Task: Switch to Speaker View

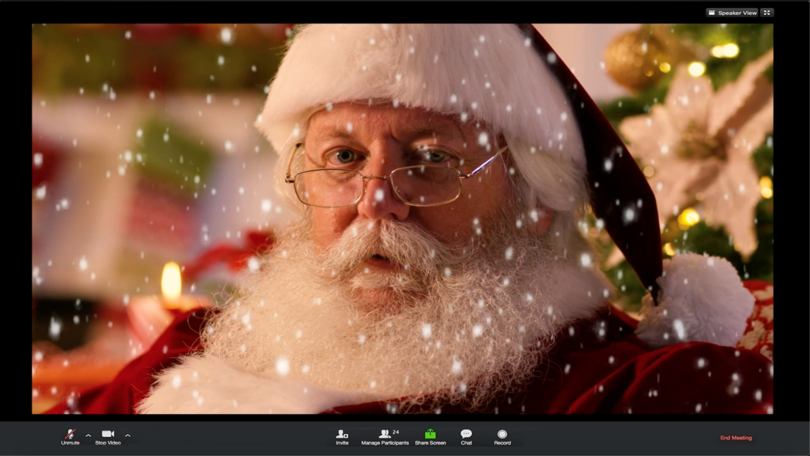Action: 732,11
